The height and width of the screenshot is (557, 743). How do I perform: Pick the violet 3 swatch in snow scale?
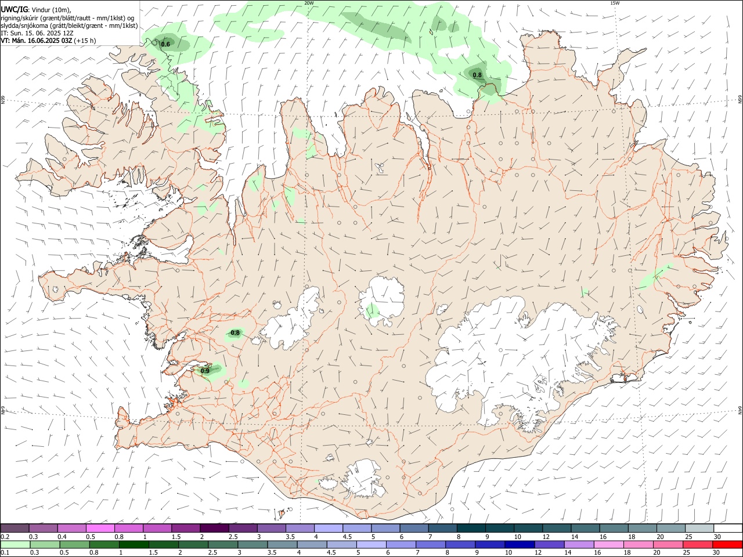[x=272, y=528]
